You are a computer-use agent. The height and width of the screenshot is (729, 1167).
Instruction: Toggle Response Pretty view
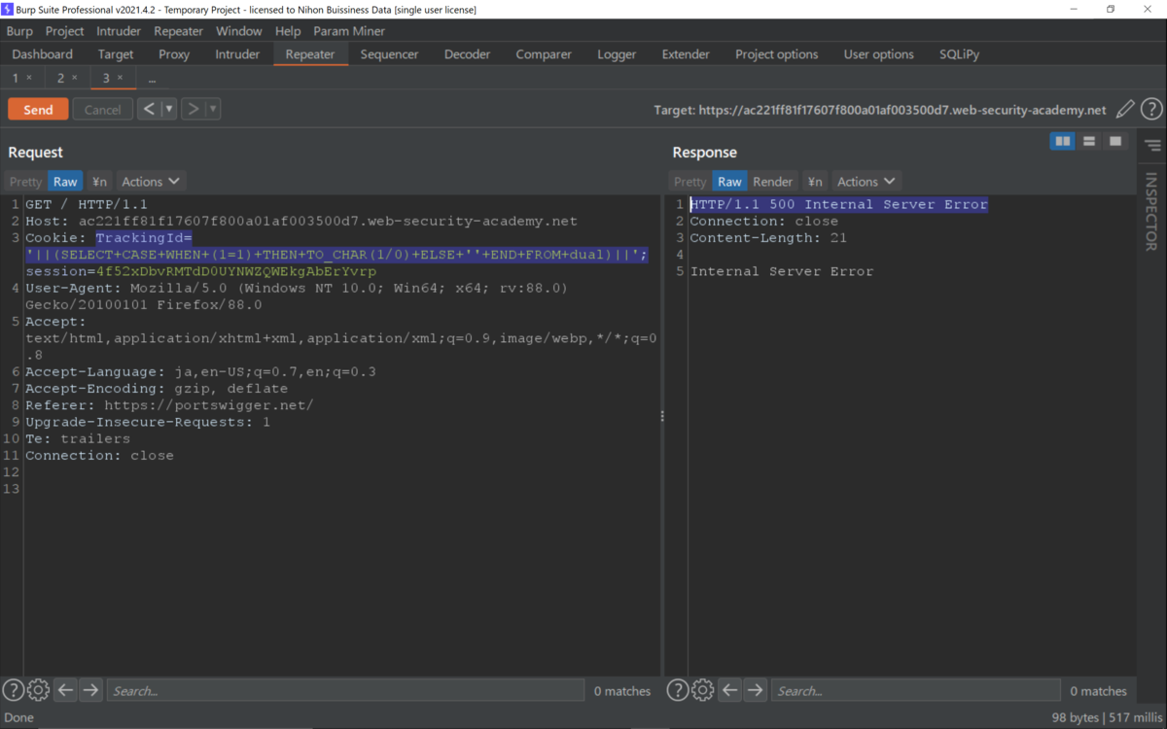[690, 182]
